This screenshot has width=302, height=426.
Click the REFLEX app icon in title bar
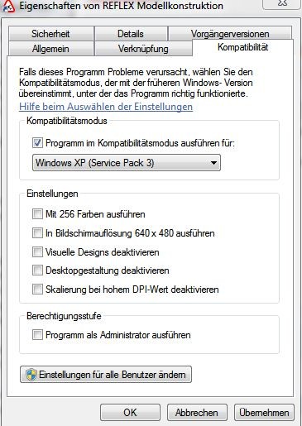(8, 6)
